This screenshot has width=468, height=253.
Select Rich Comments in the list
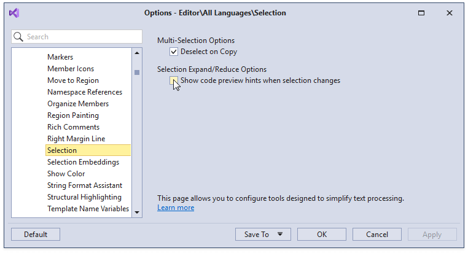(73, 127)
